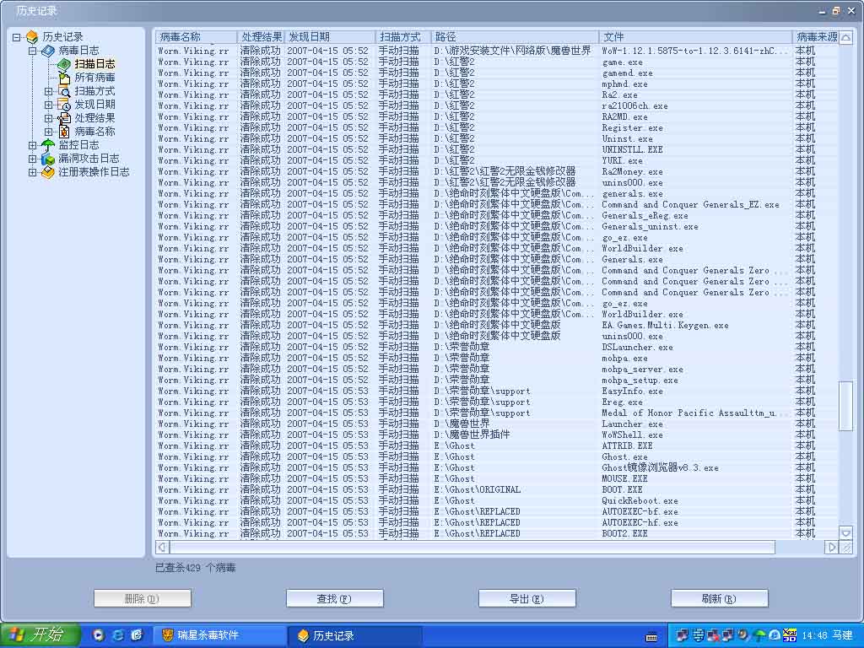Click the 文件 column header
This screenshot has width=864, height=648.
(696, 37)
